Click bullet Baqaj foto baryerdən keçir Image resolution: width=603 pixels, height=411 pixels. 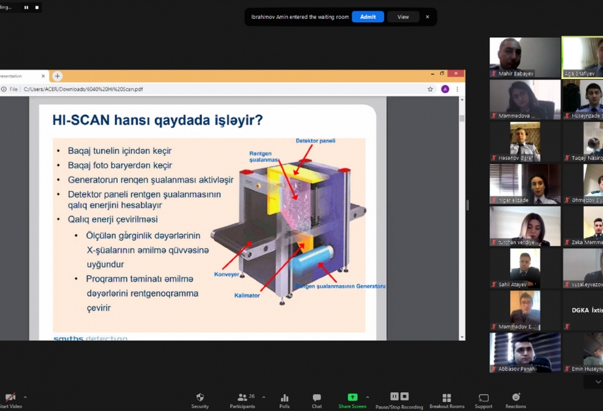[x=120, y=165]
